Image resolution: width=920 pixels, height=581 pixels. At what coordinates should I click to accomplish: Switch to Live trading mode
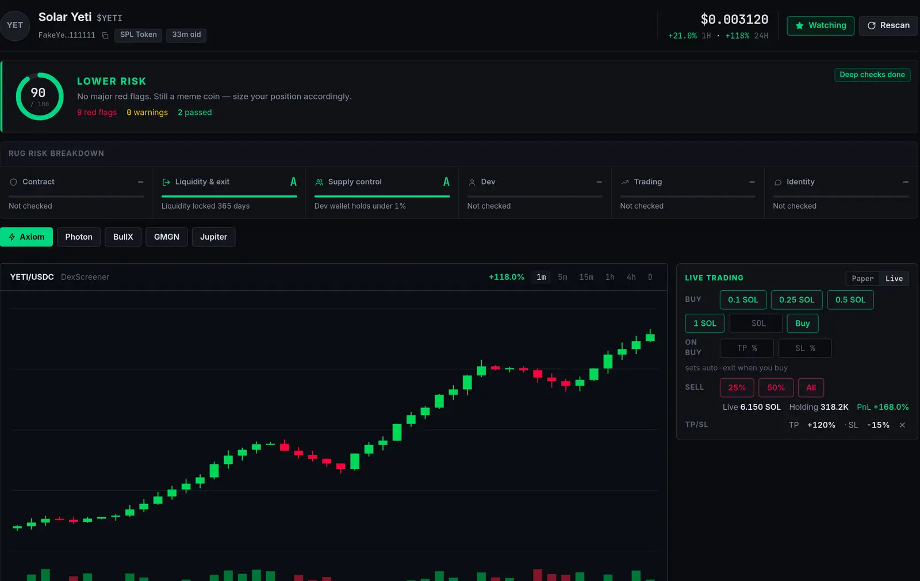894,279
